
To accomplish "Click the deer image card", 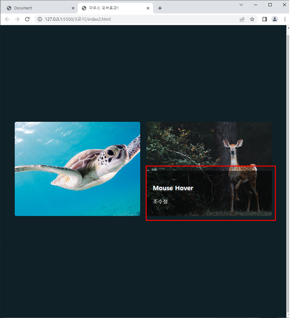I will coord(209,169).
